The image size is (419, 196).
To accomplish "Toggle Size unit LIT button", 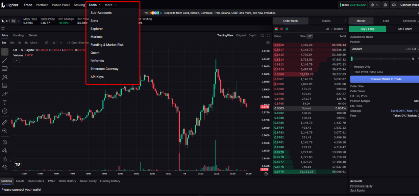I will pyautogui.click(x=310, y=36).
